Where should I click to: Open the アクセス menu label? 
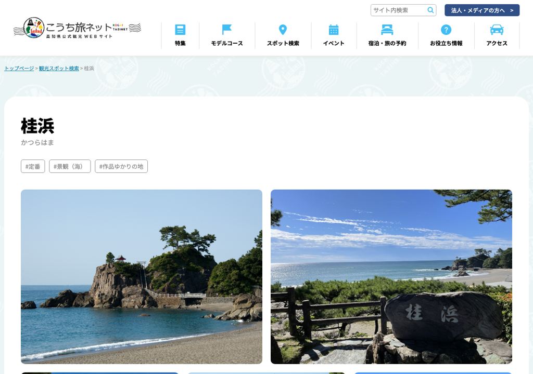click(x=497, y=44)
